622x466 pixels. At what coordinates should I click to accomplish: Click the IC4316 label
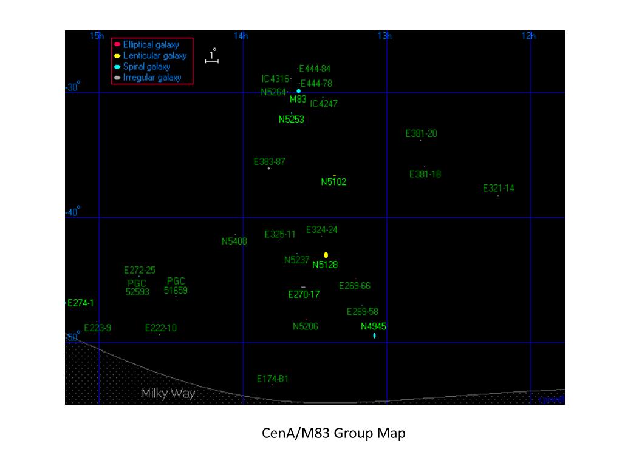(275, 79)
